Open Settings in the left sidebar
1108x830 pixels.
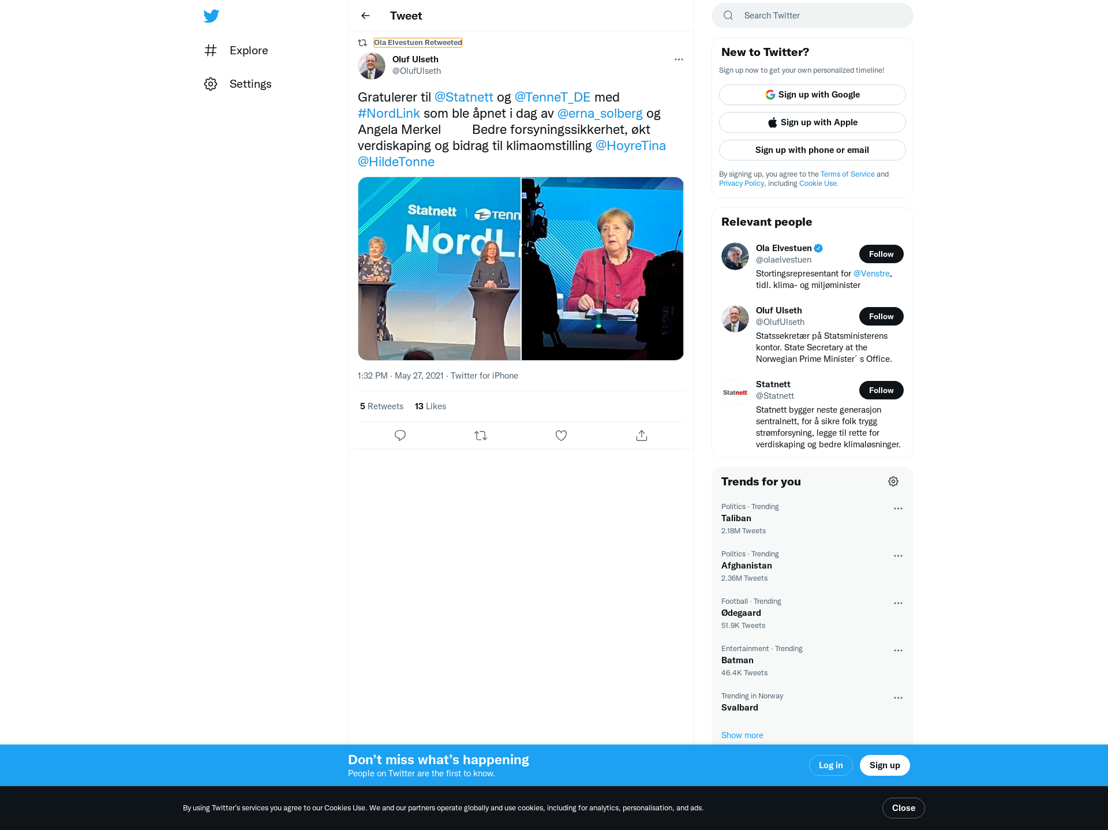click(238, 84)
